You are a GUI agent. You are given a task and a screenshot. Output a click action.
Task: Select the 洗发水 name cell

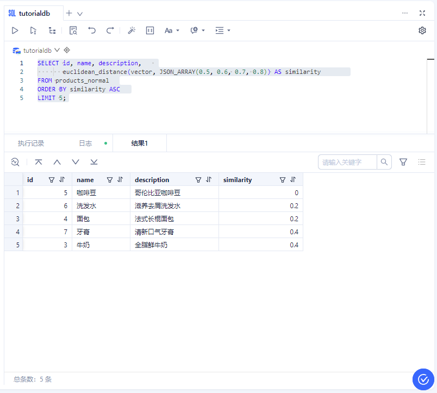click(101, 205)
